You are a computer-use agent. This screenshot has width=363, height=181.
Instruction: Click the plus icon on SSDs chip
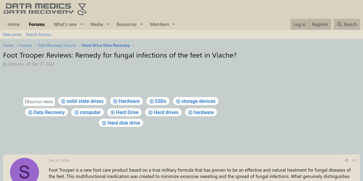click(x=152, y=101)
